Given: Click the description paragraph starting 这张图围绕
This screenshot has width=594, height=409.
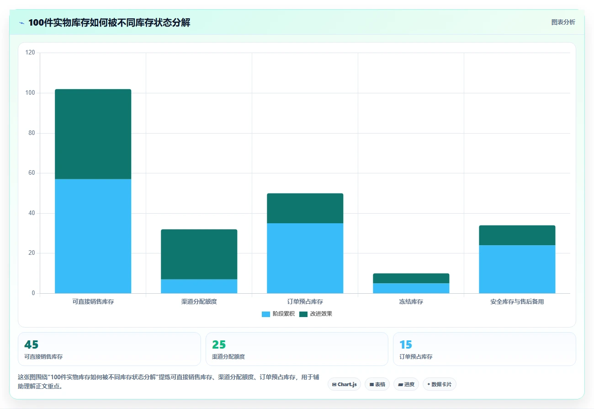Looking at the screenshot, I should (x=169, y=382).
